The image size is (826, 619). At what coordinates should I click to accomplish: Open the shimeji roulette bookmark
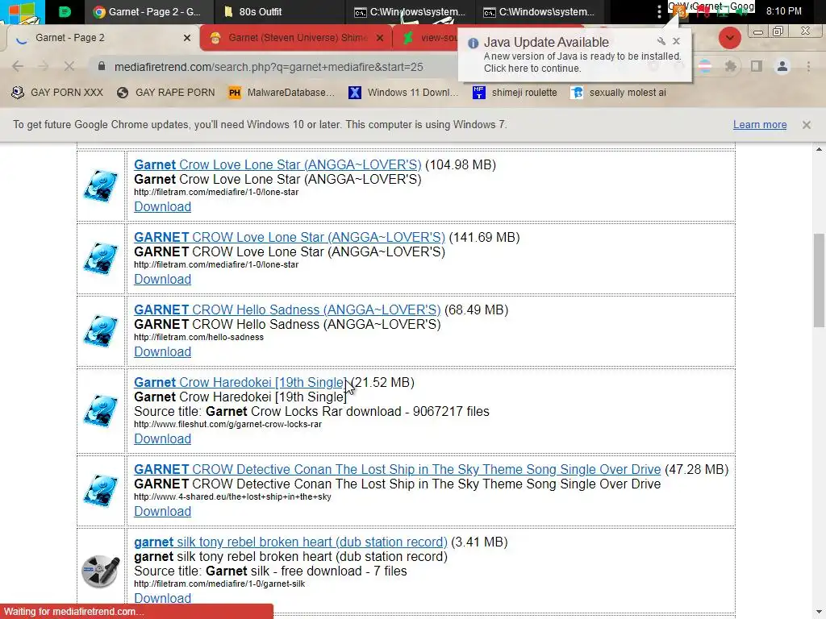515,93
